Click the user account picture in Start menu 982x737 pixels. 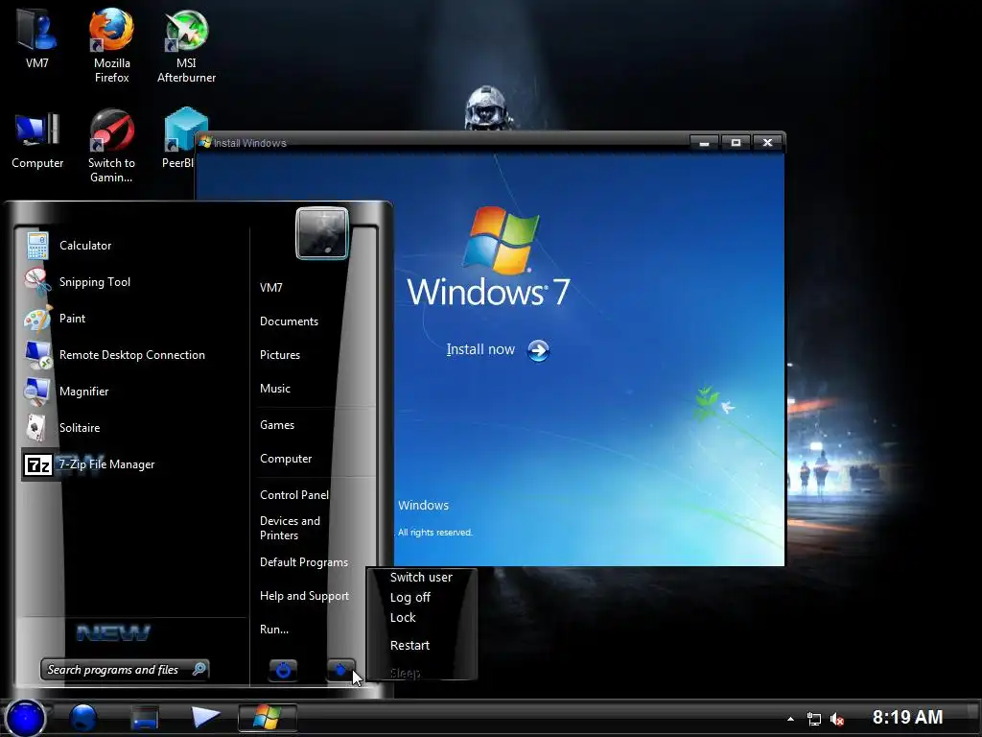click(x=322, y=233)
